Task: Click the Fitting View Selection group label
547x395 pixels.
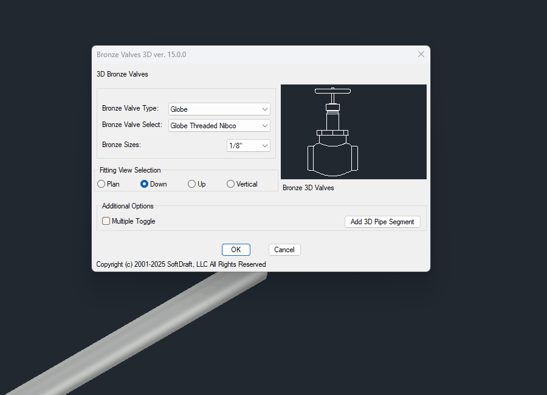Action: click(130, 170)
